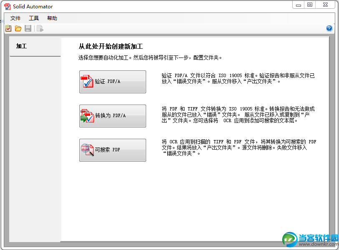The height and width of the screenshot is (250, 339).
Task: Open the 工具 menu
Action: (x=34, y=18)
